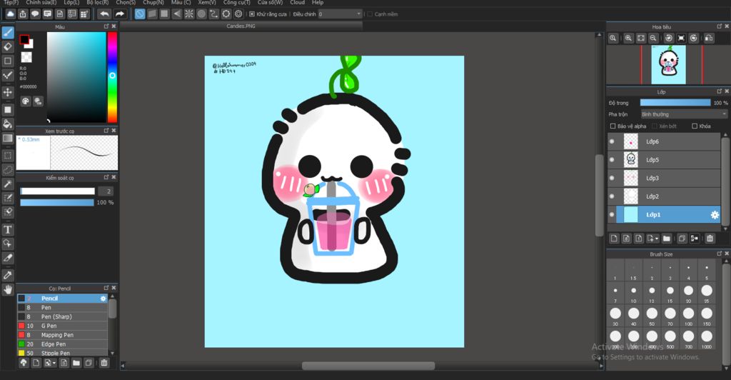The width and height of the screenshot is (731, 380).
Task: Zoom out using Navigator zoom-out icon
Action: [653, 39]
